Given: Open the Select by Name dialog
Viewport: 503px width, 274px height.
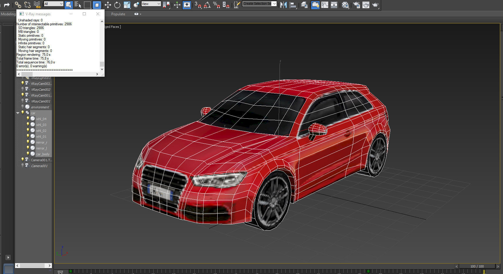Looking at the screenshot, I should [78, 5].
